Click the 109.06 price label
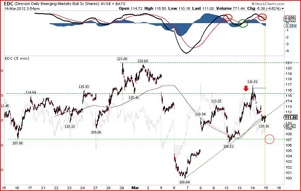 click(x=96, y=132)
